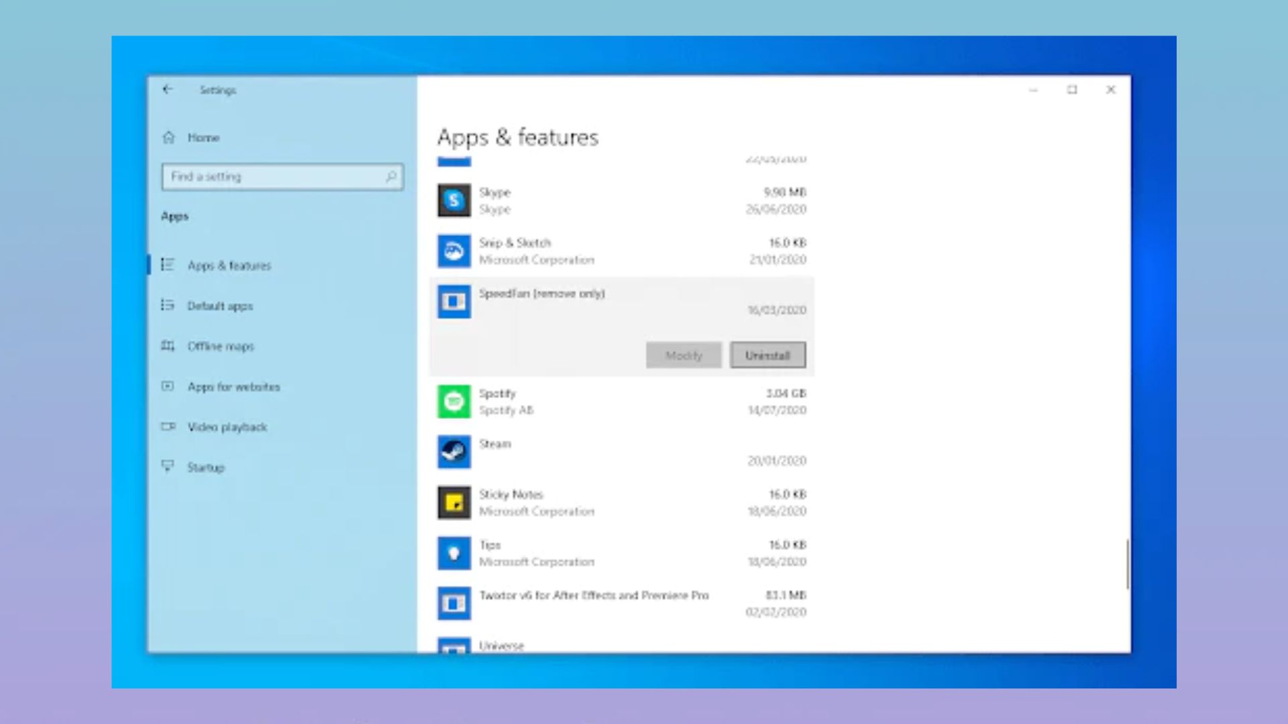This screenshot has height=724, width=1288.
Task: Select the Offline maps sidebar icon
Action: 168,346
